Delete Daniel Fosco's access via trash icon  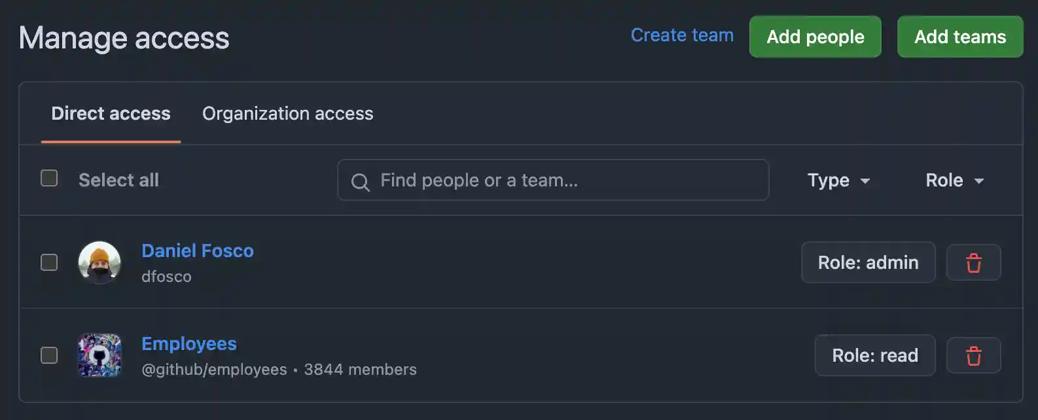click(x=973, y=262)
